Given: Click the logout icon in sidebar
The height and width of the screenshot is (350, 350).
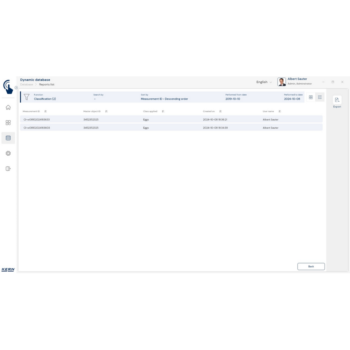Looking at the screenshot, I should tap(8, 169).
